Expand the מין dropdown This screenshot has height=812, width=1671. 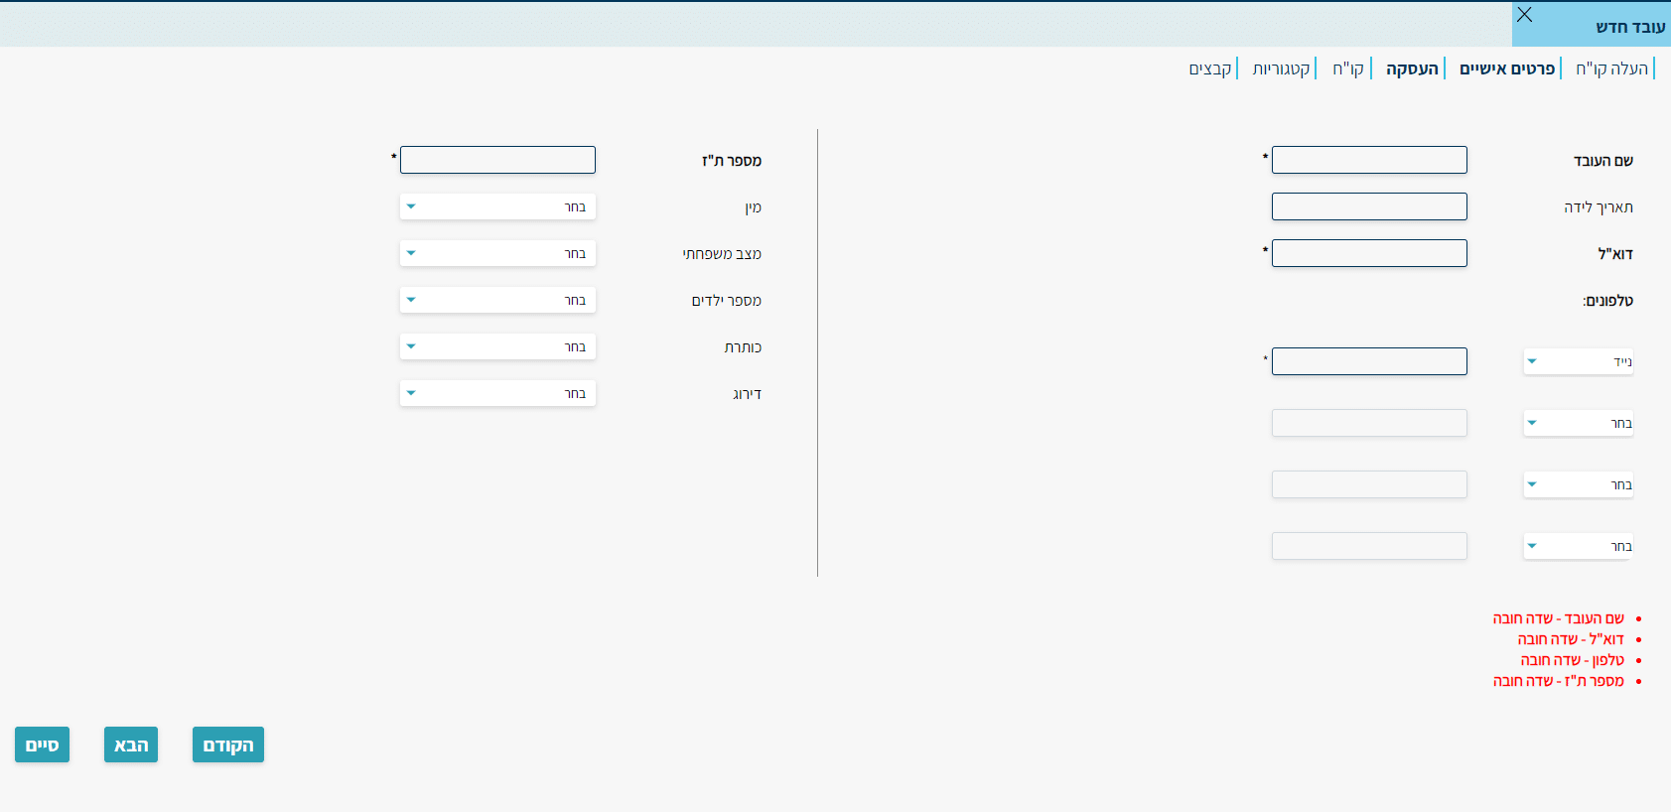pos(497,206)
